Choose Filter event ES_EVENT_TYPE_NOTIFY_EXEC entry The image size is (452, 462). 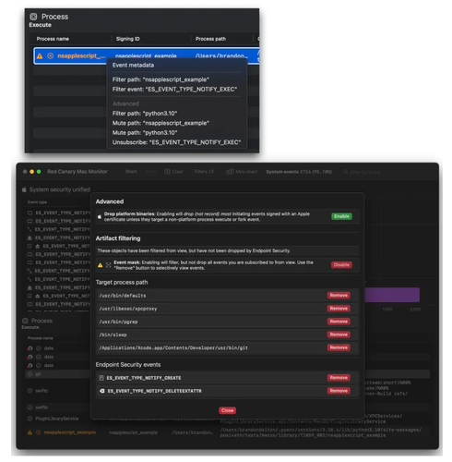174,90
